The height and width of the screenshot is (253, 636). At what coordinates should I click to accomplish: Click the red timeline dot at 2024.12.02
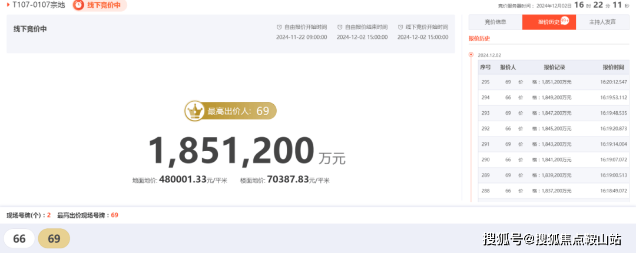(471, 54)
